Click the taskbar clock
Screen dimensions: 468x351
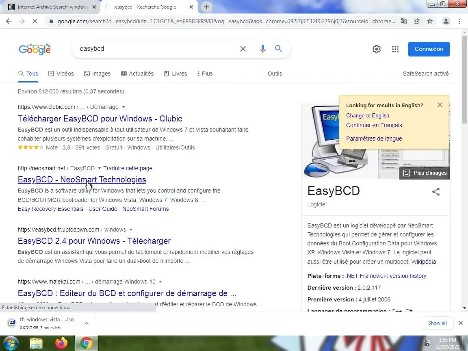(x=447, y=343)
